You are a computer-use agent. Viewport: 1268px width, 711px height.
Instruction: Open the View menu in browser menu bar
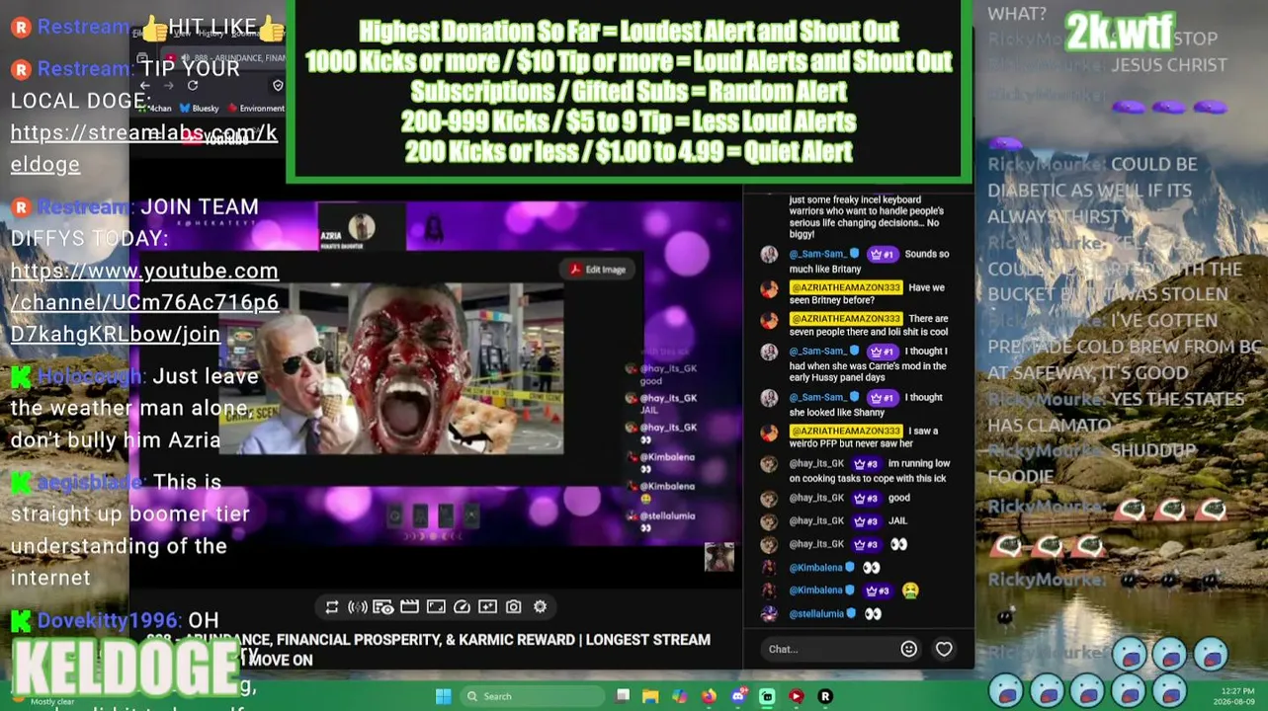[182, 34]
